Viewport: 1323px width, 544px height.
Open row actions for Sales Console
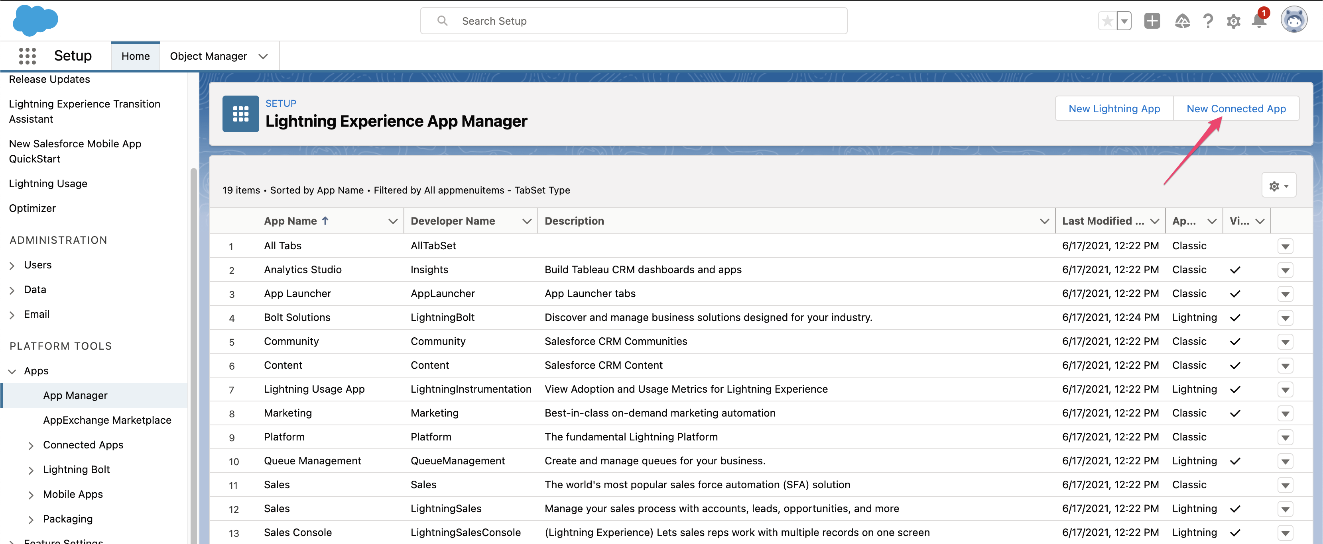pyautogui.click(x=1285, y=533)
